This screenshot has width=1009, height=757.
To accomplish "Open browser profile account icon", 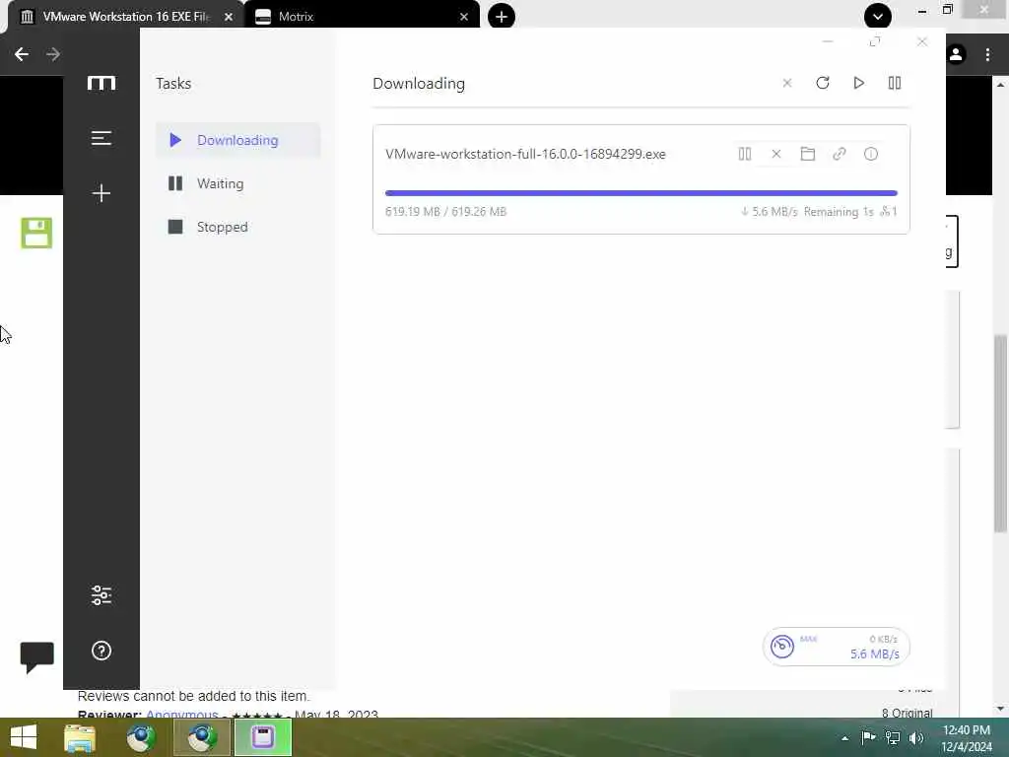I will click(x=956, y=55).
